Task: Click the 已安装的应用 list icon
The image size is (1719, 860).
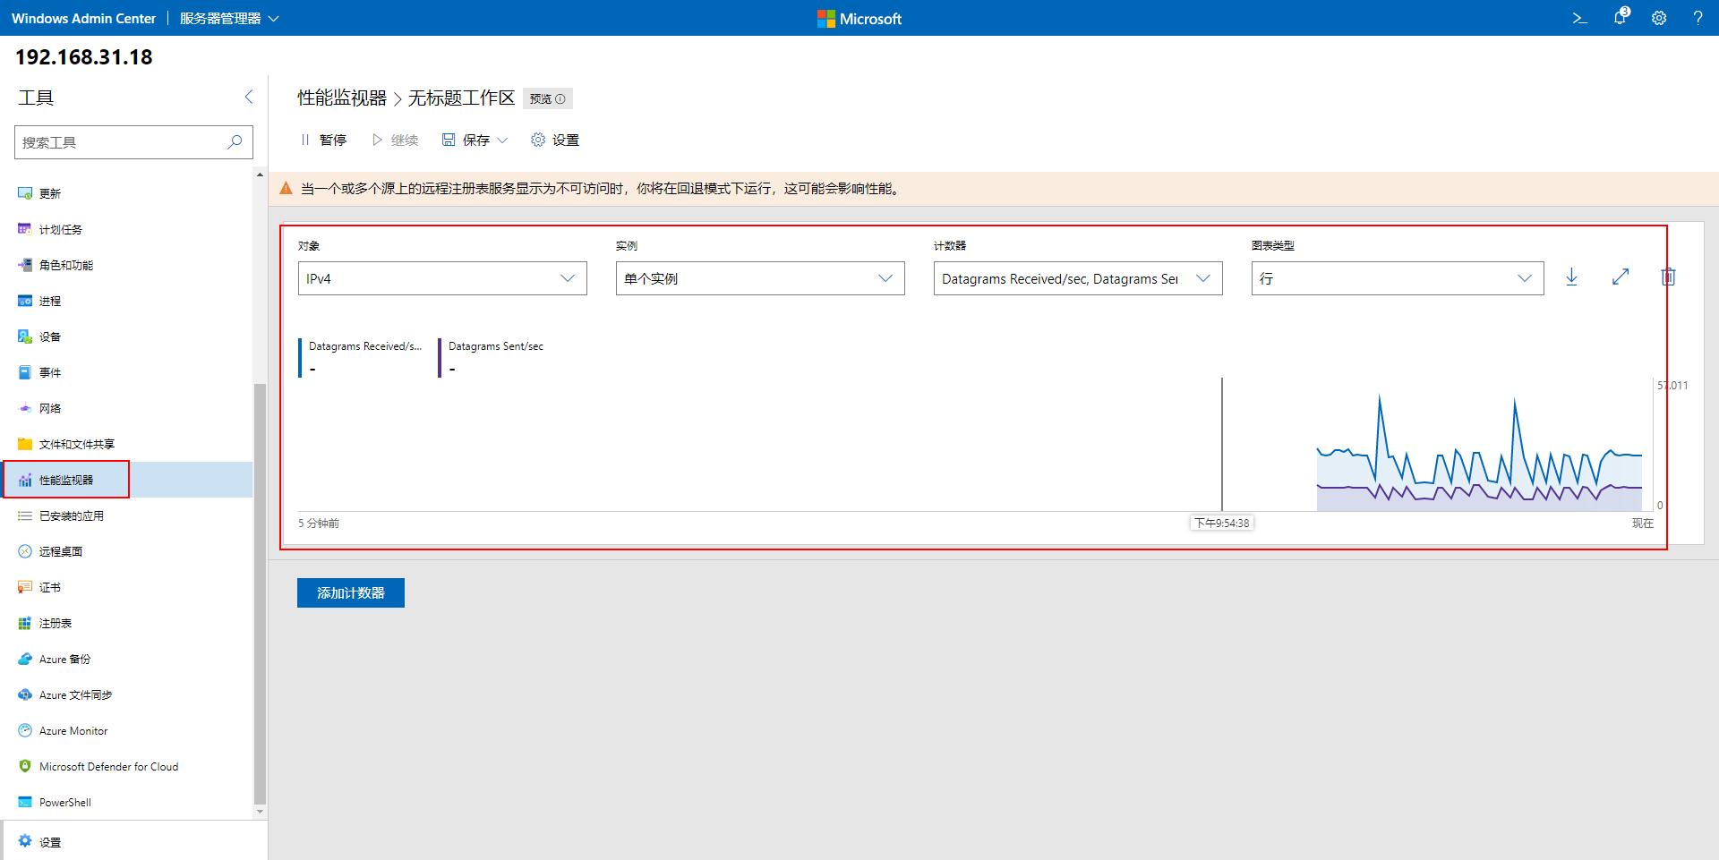Action: tap(25, 515)
